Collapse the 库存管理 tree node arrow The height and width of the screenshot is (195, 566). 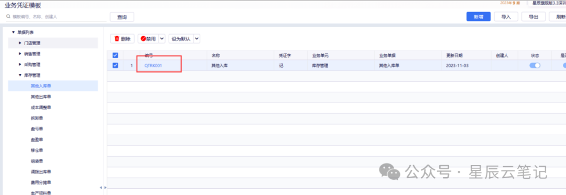coord(20,75)
